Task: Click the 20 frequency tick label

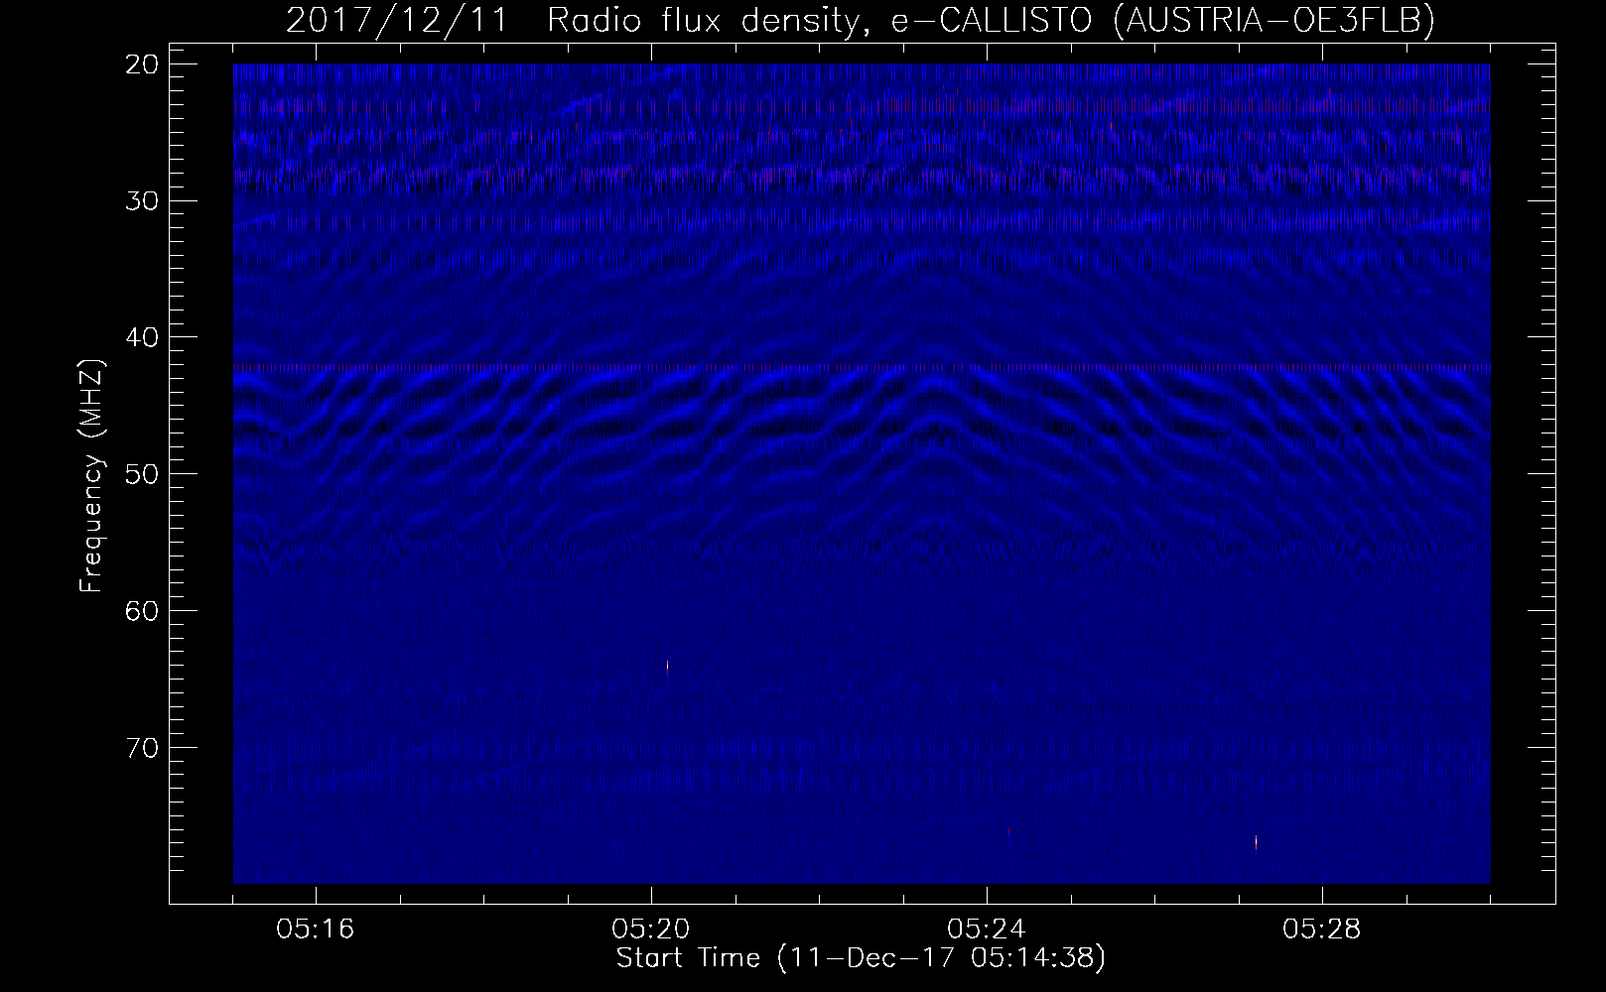Action: [141, 64]
